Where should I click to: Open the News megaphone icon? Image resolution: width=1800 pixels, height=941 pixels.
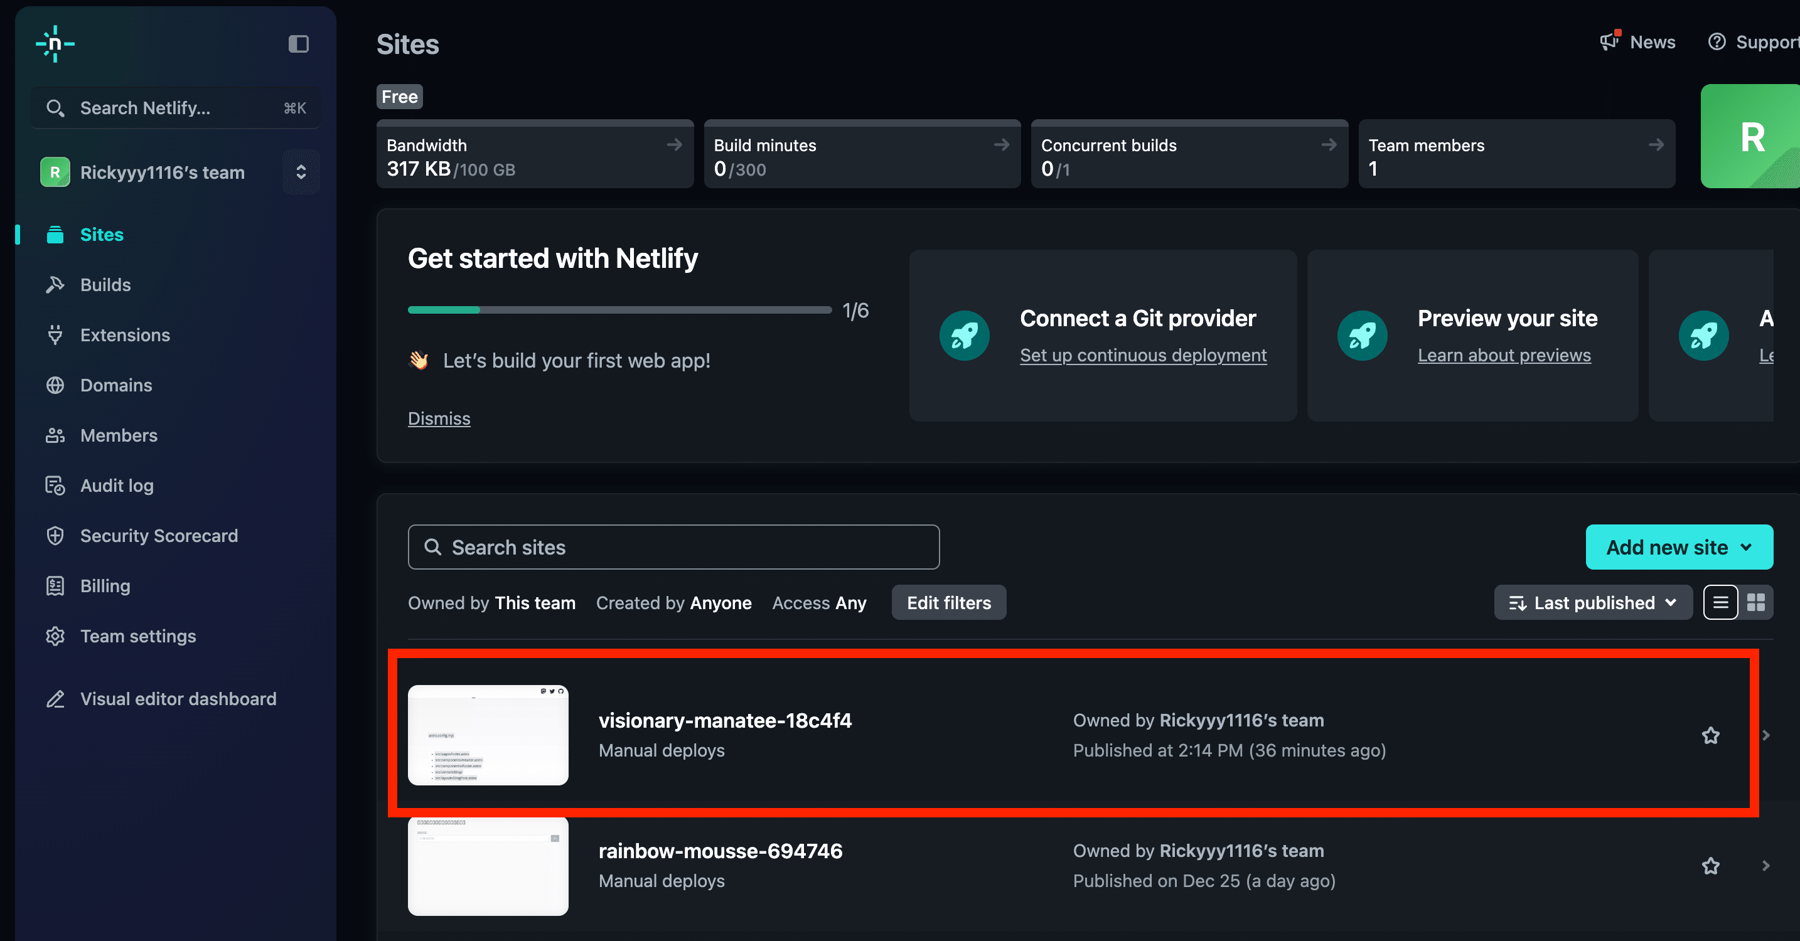click(x=1609, y=41)
